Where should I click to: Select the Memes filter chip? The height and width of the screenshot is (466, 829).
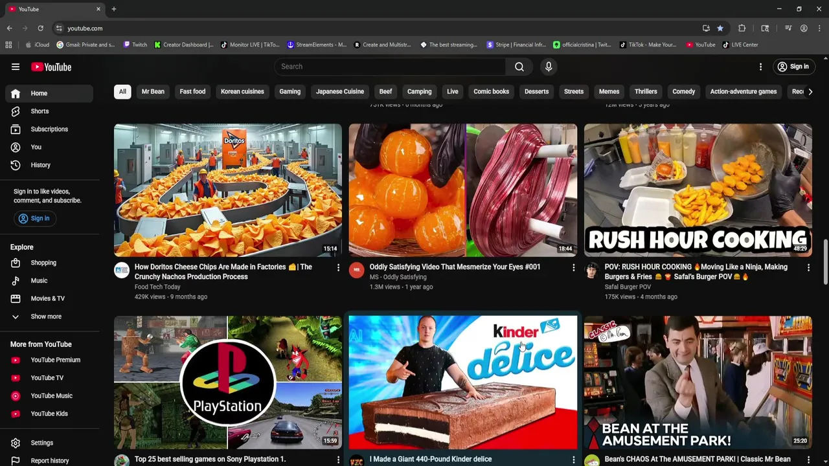(x=609, y=91)
